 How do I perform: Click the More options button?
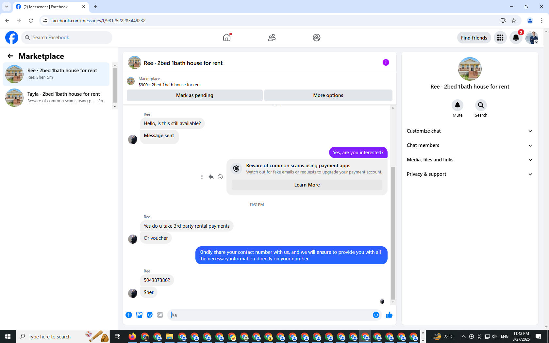[x=328, y=95]
